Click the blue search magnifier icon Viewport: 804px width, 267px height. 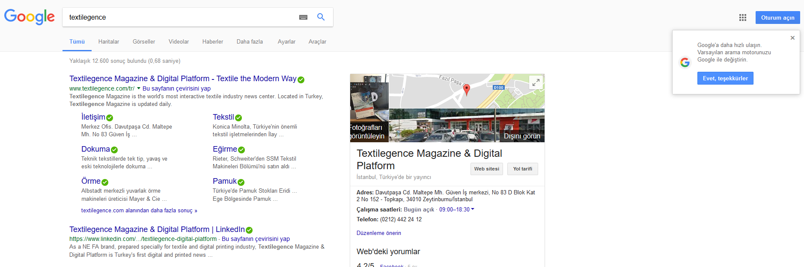(321, 17)
